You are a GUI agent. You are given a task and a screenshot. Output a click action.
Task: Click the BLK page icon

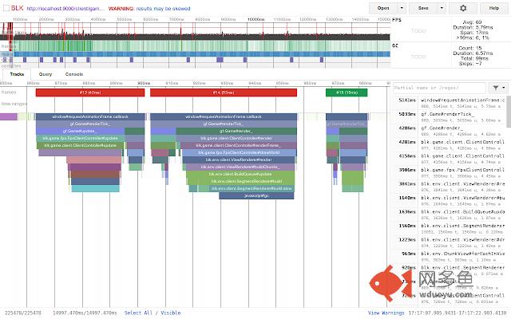point(6,8)
